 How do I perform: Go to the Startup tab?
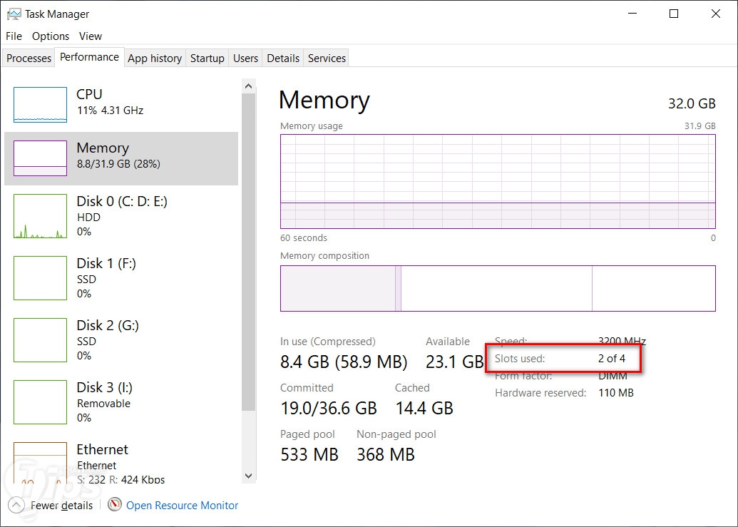pyautogui.click(x=207, y=58)
